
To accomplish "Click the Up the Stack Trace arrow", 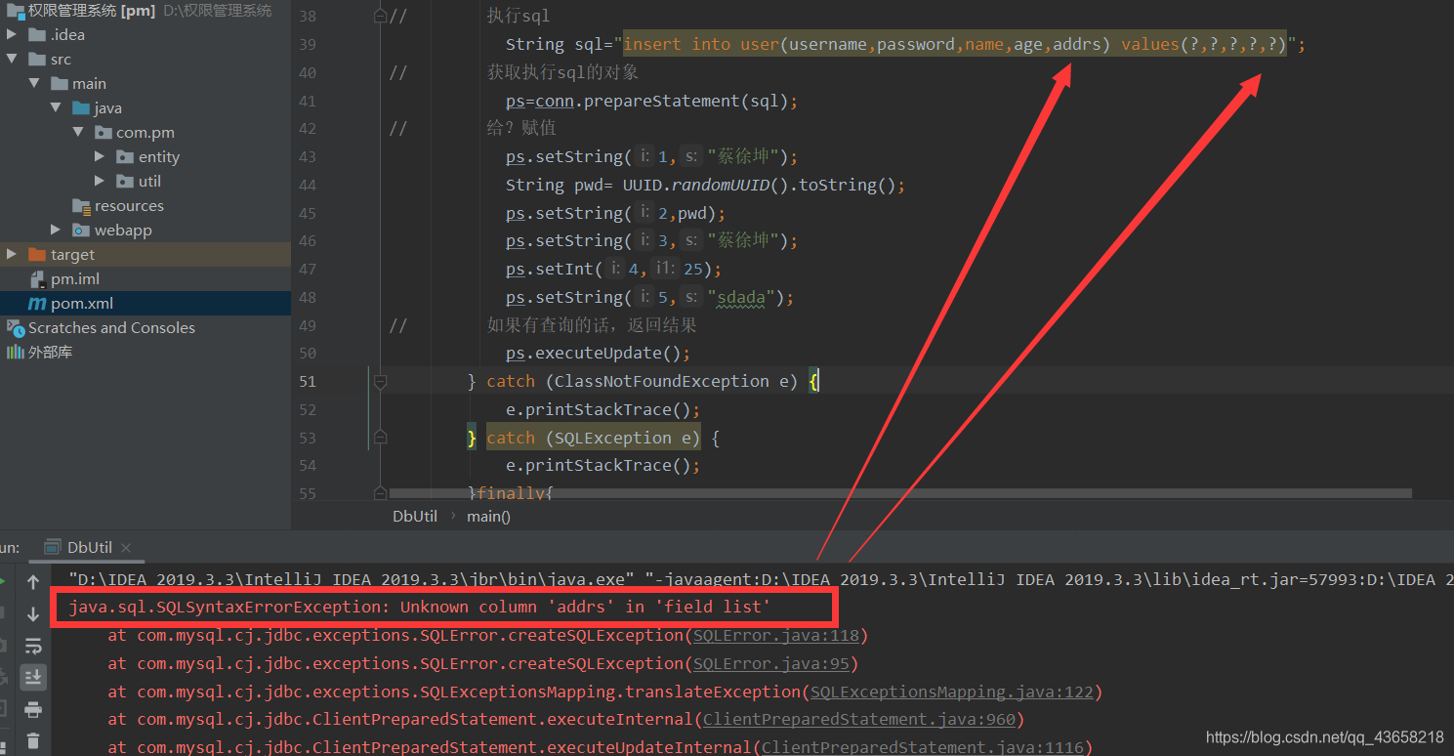I will (33, 582).
